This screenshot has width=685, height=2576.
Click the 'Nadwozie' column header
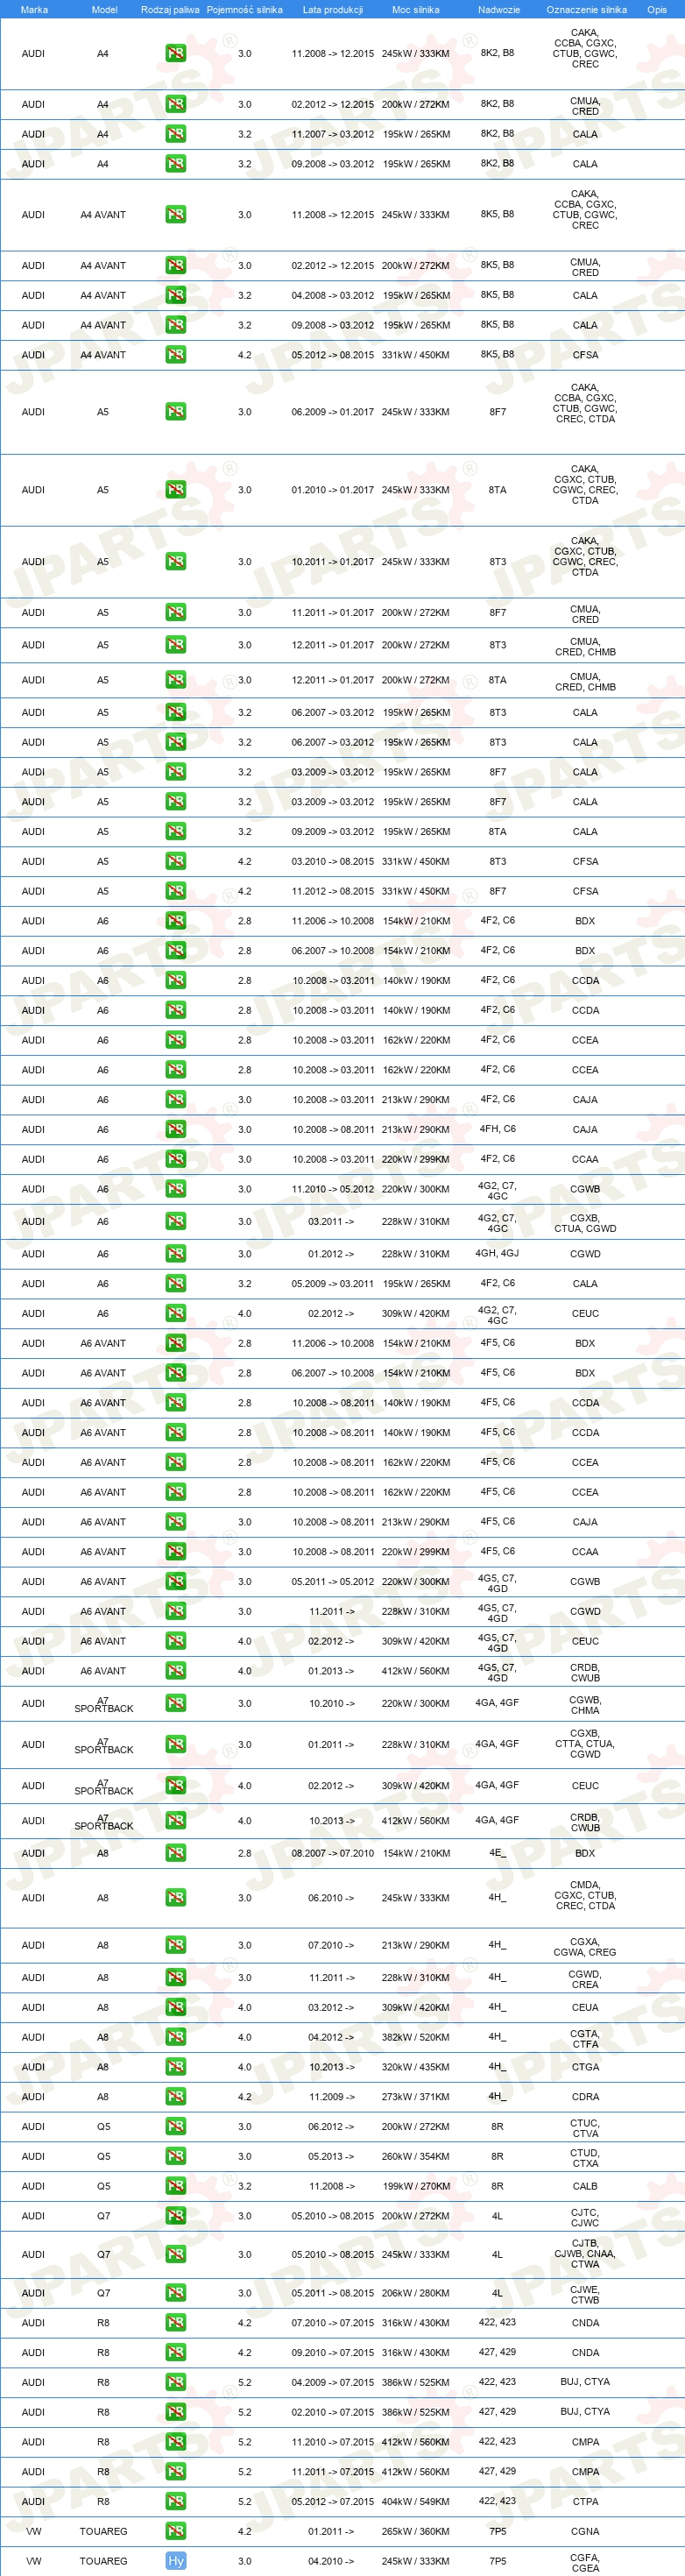point(498,9)
